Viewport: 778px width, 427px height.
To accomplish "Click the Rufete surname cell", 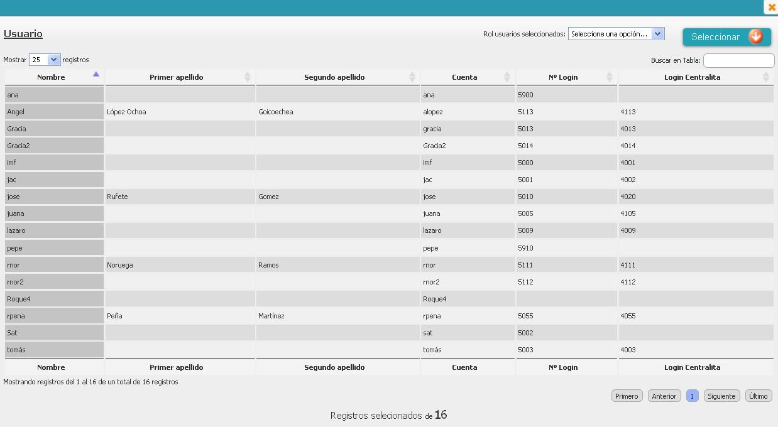I will (180, 197).
